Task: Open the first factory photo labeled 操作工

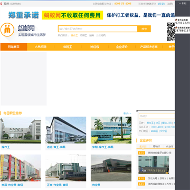Action: click(x=21, y=130)
